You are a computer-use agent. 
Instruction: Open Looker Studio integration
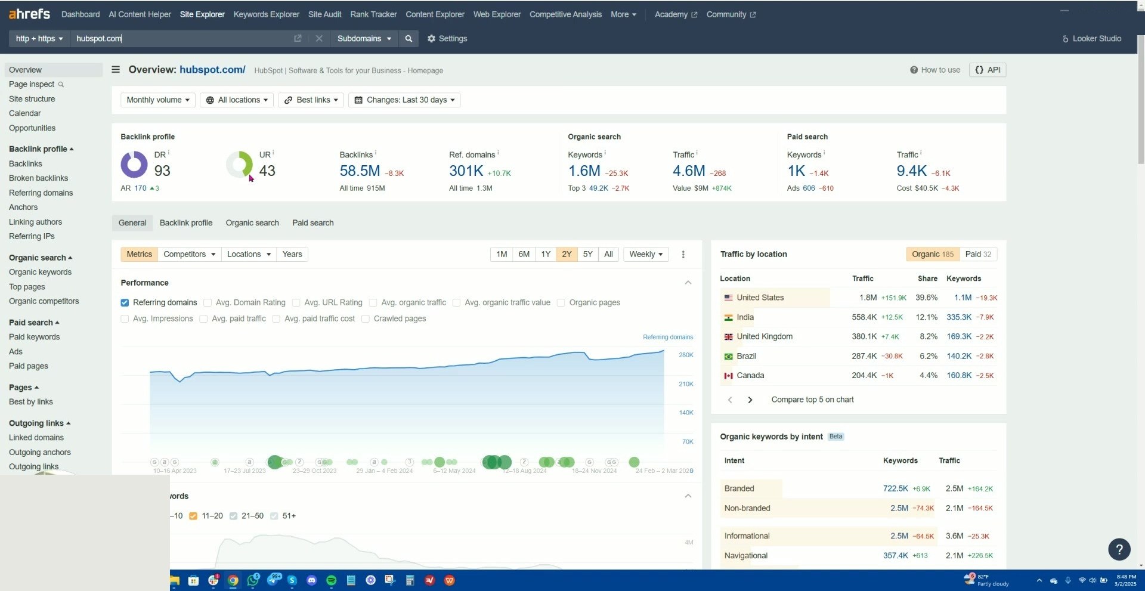pos(1091,38)
